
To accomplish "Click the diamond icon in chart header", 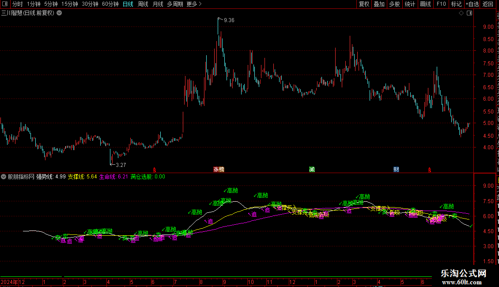I will coord(461,13).
